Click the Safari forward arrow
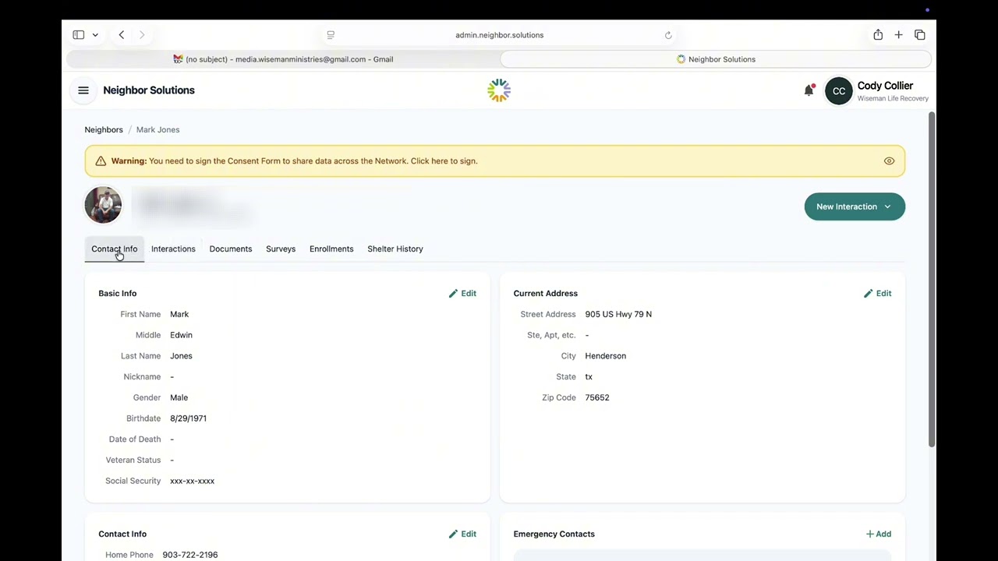 [x=142, y=35]
